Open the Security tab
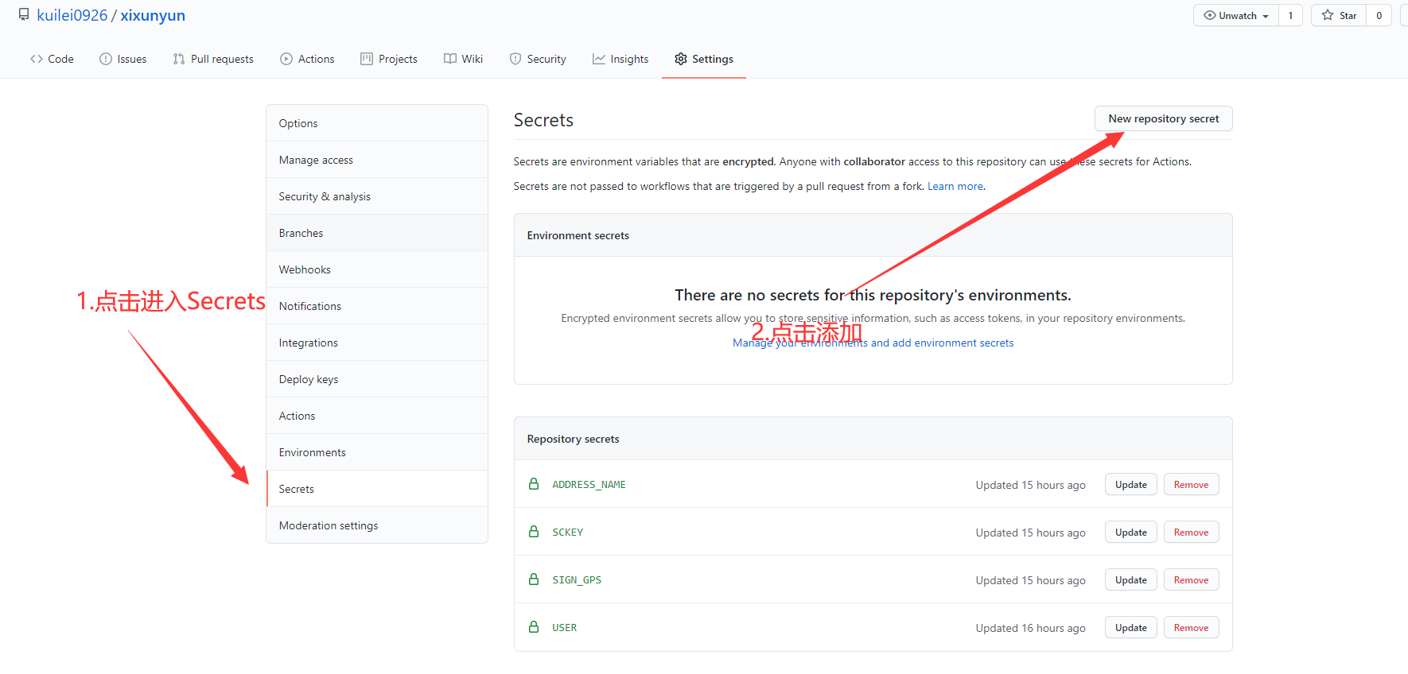Viewport: 1408px width, 674px height. pyautogui.click(x=538, y=59)
